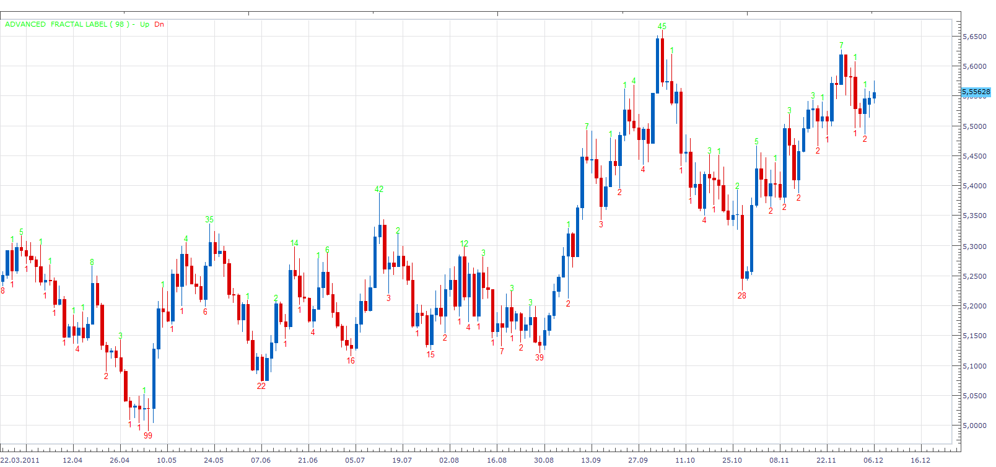996x467 pixels.
Task: Click the 5,1000 price axis label
Action: point(974,366)
